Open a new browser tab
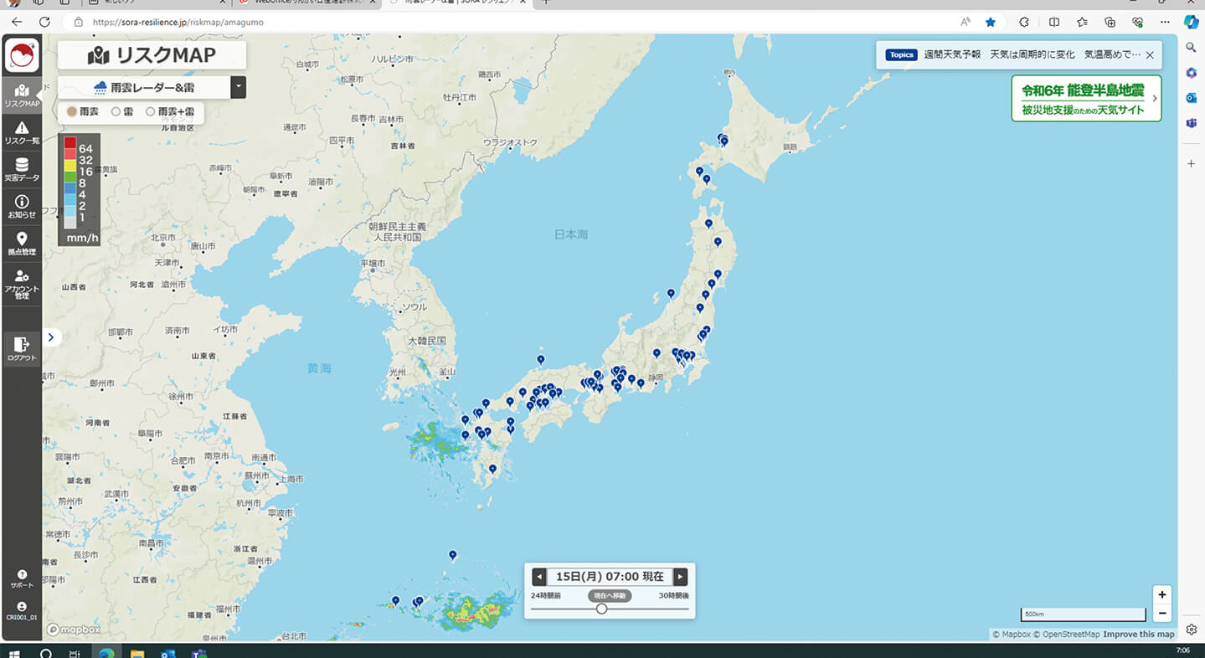 pyautogui.click(x=546, y=3)
